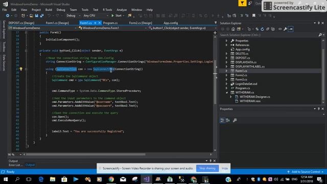Click Alphabetical sort icon in Properties panel
Image resolution: width=327 pixels, height=184 pixels.
228,121
